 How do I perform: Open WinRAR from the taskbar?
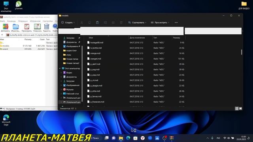coord(172,138)
